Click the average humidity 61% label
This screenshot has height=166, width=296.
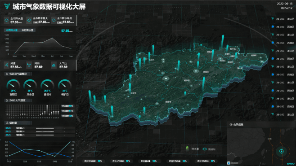(67, 111)
